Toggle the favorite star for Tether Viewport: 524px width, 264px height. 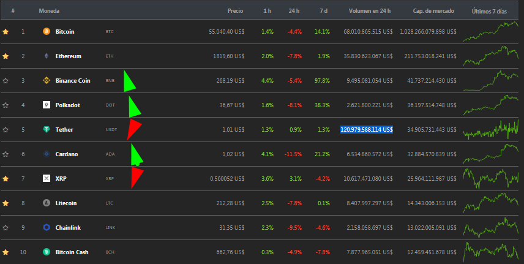click(6, 129)
